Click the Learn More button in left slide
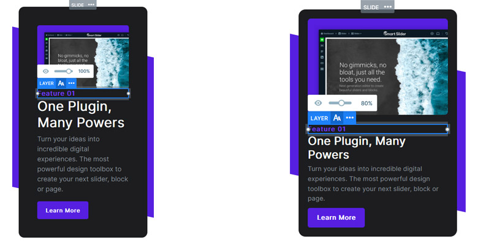The height and width of the screenshot is (245, 478). [x=63, y=210]
